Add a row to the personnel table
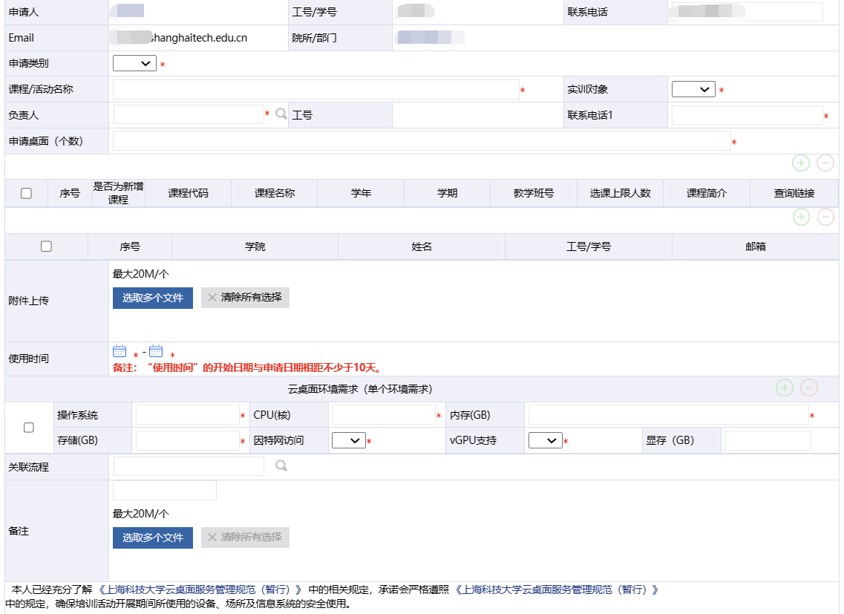This screenshot has height=614, width=844. [x=801, y=217]
